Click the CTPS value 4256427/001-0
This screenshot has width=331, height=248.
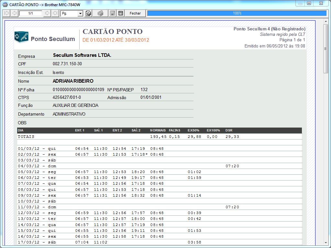67,97
